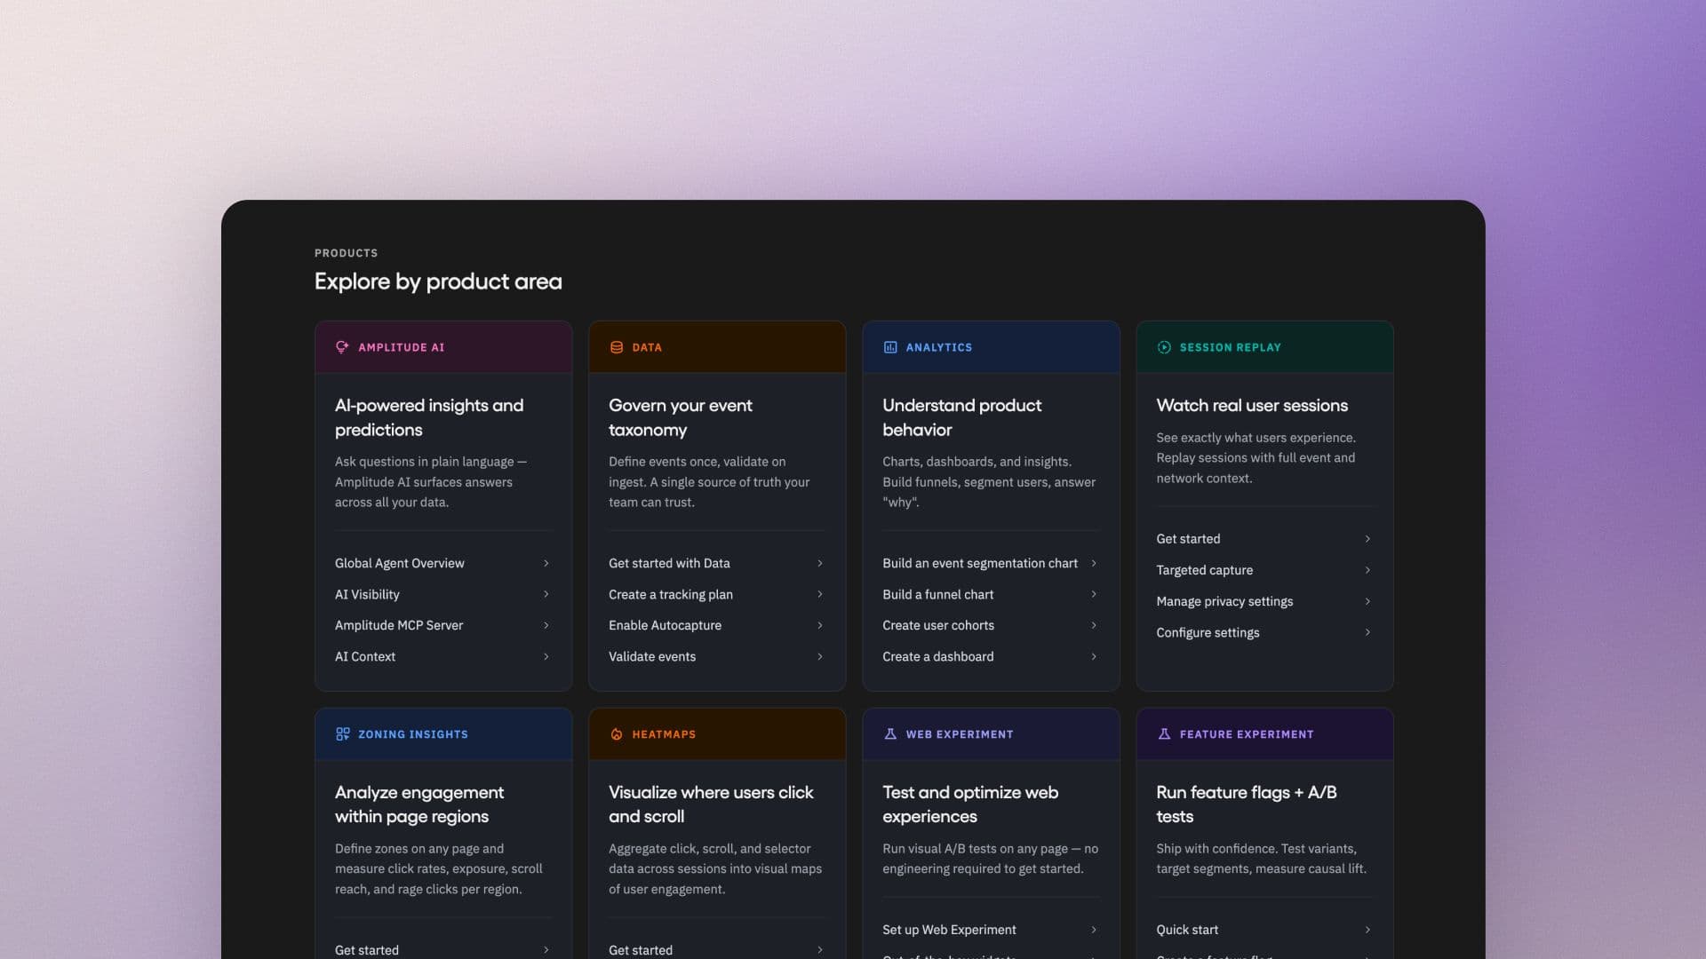The width and height of the screenshot is (1706, 959).
Task: Click chevron next to Build a funnel chart
Action: 1093,594
